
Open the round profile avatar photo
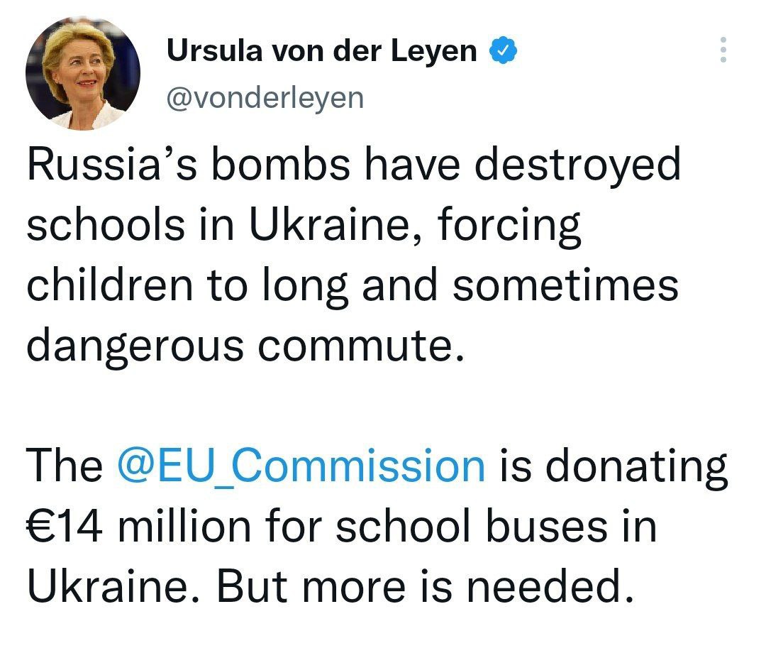tap(83, 74)
